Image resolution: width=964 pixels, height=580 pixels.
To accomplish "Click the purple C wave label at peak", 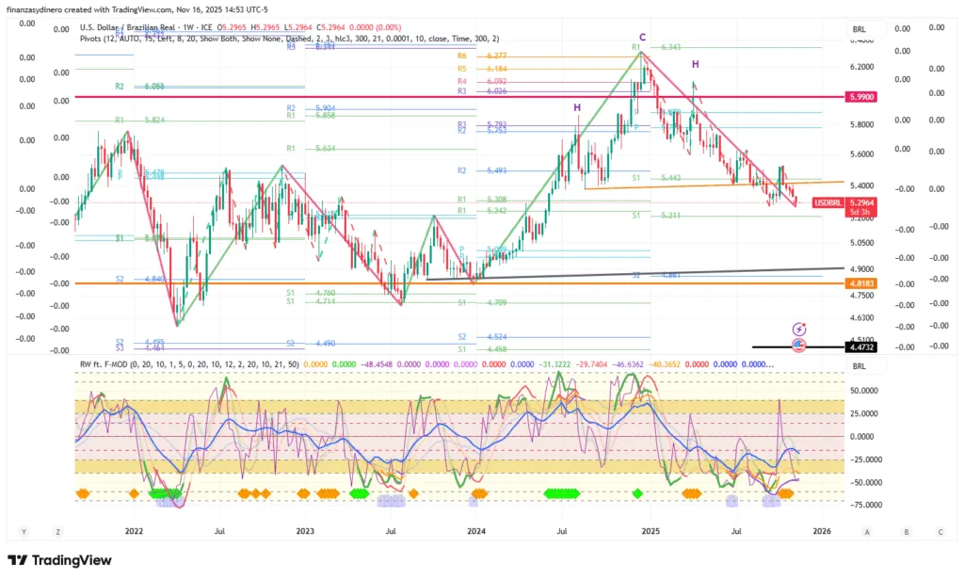I will (642, 37).
